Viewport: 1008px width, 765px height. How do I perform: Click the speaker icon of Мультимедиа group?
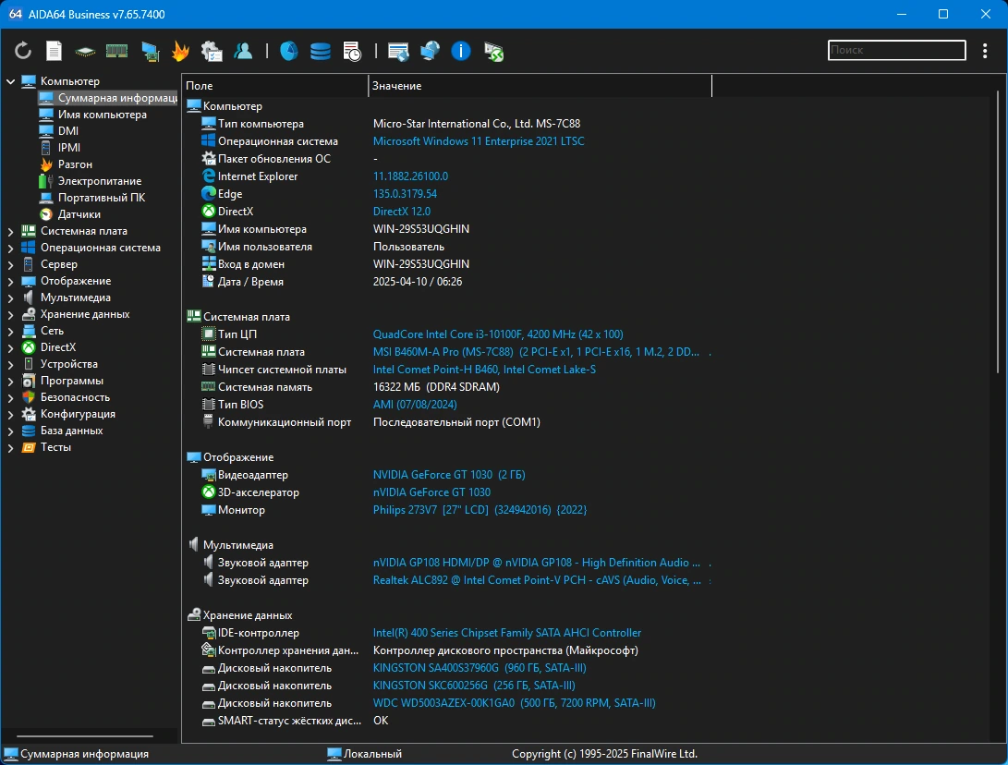click(193, 544)
